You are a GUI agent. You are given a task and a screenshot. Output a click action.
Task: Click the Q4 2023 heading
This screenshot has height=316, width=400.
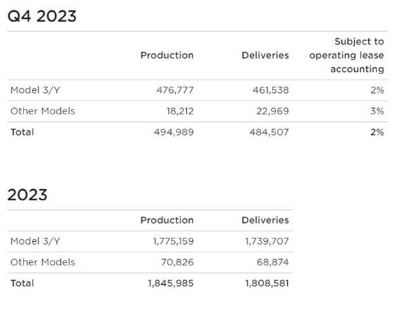(42, 17)
